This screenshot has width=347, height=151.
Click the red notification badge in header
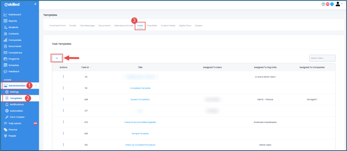[328, 4]
